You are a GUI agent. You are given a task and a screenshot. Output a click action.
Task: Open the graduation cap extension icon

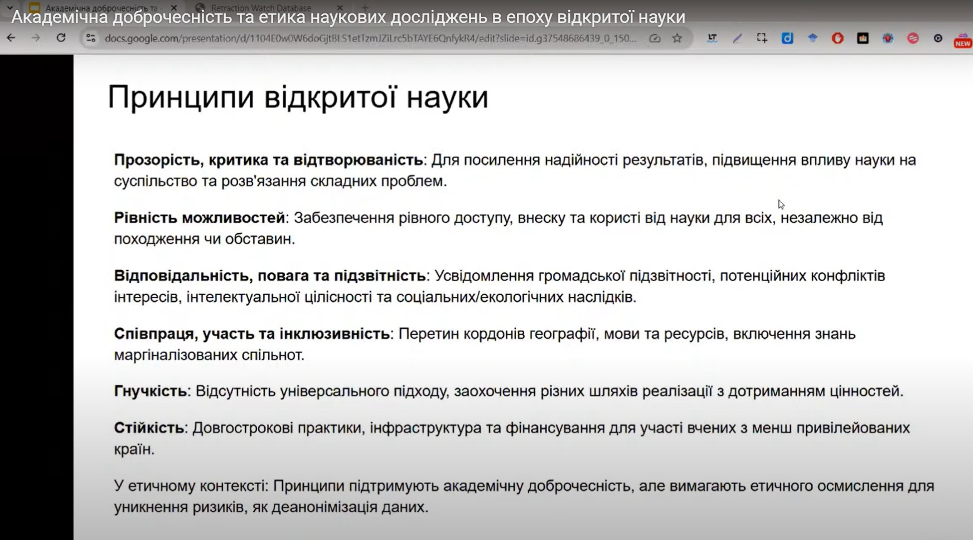[812, 38]
